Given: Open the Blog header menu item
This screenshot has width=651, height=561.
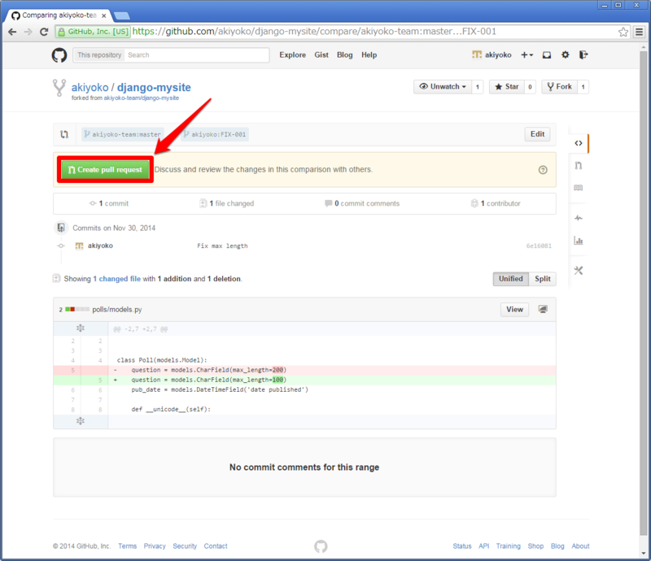Looking at the screenshot, I should tap(344, 54).
